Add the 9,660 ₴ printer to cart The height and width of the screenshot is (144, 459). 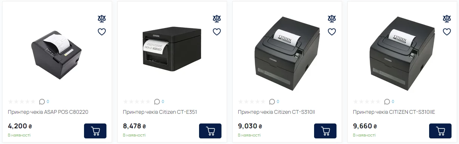tap(440, 131)
